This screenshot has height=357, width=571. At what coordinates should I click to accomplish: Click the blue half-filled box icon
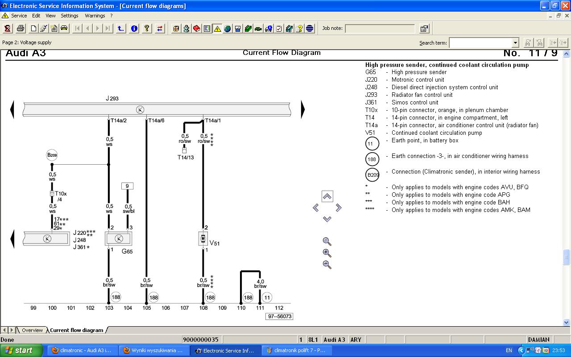[x=238, y=29]
